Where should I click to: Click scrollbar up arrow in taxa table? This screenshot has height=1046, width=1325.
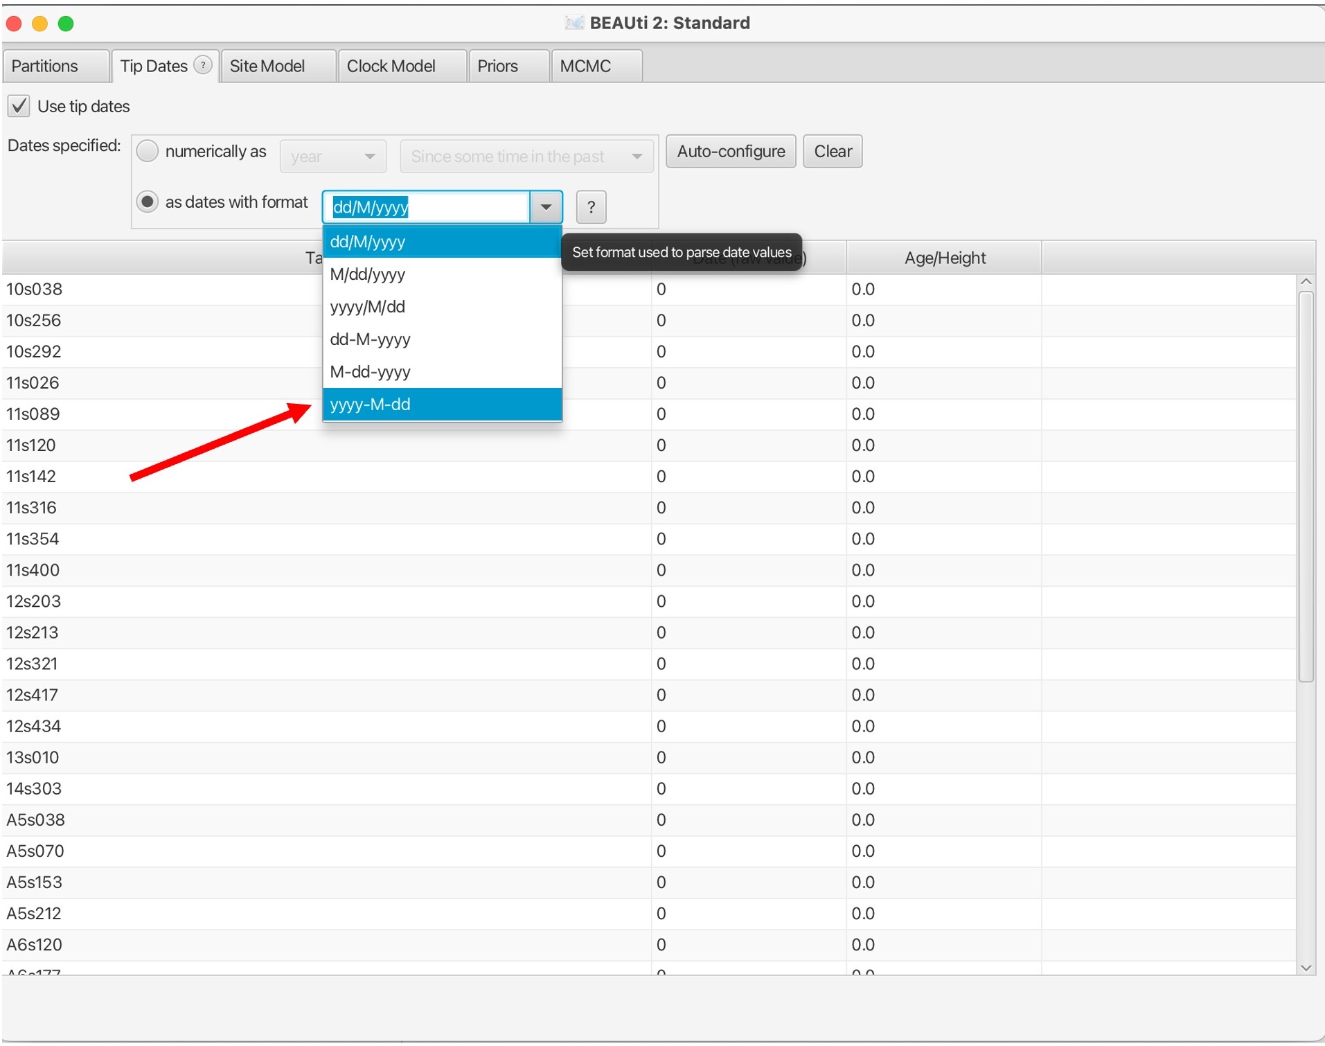[x=1306, y=282]
